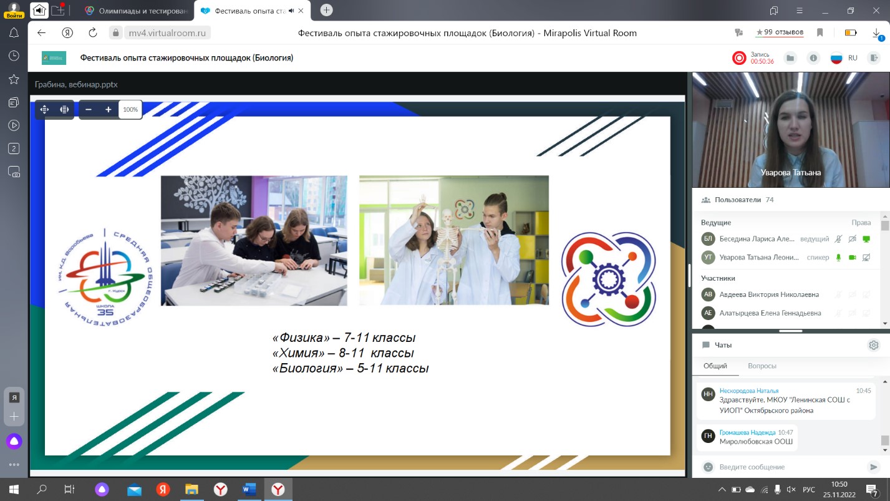
Task: Click the chat messages scrollbar thumb
Action: point(884,440)
